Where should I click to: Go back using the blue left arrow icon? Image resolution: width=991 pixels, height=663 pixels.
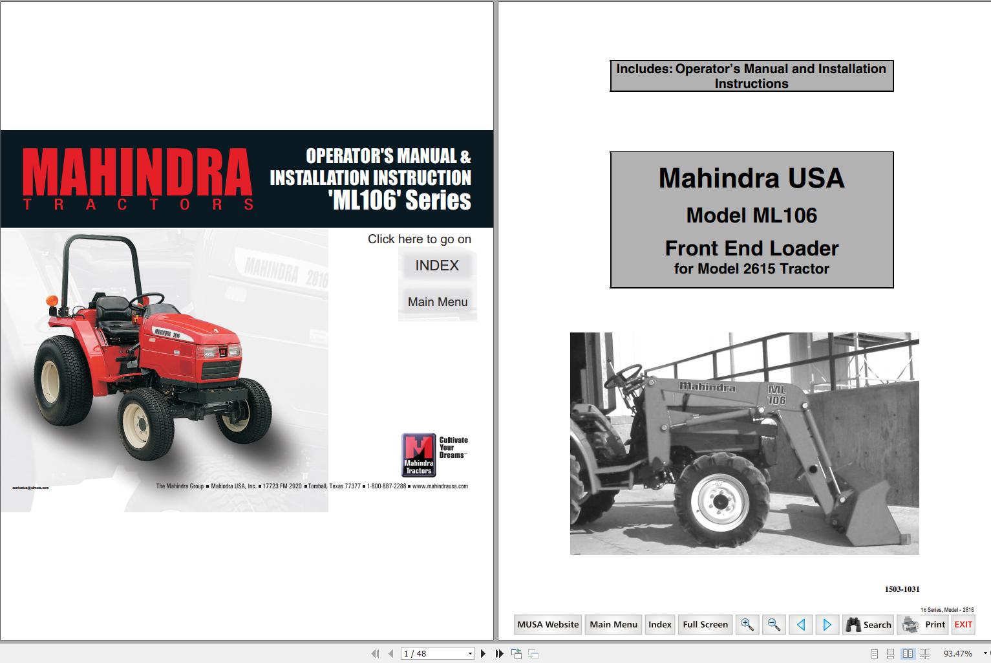(x=800, y=624)
